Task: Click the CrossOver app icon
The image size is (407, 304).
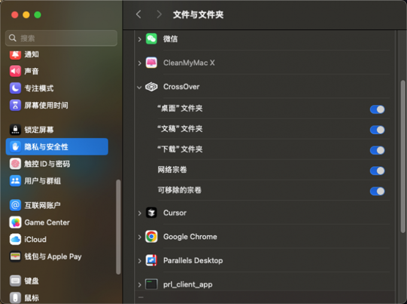Action: (x=151, y=87)
